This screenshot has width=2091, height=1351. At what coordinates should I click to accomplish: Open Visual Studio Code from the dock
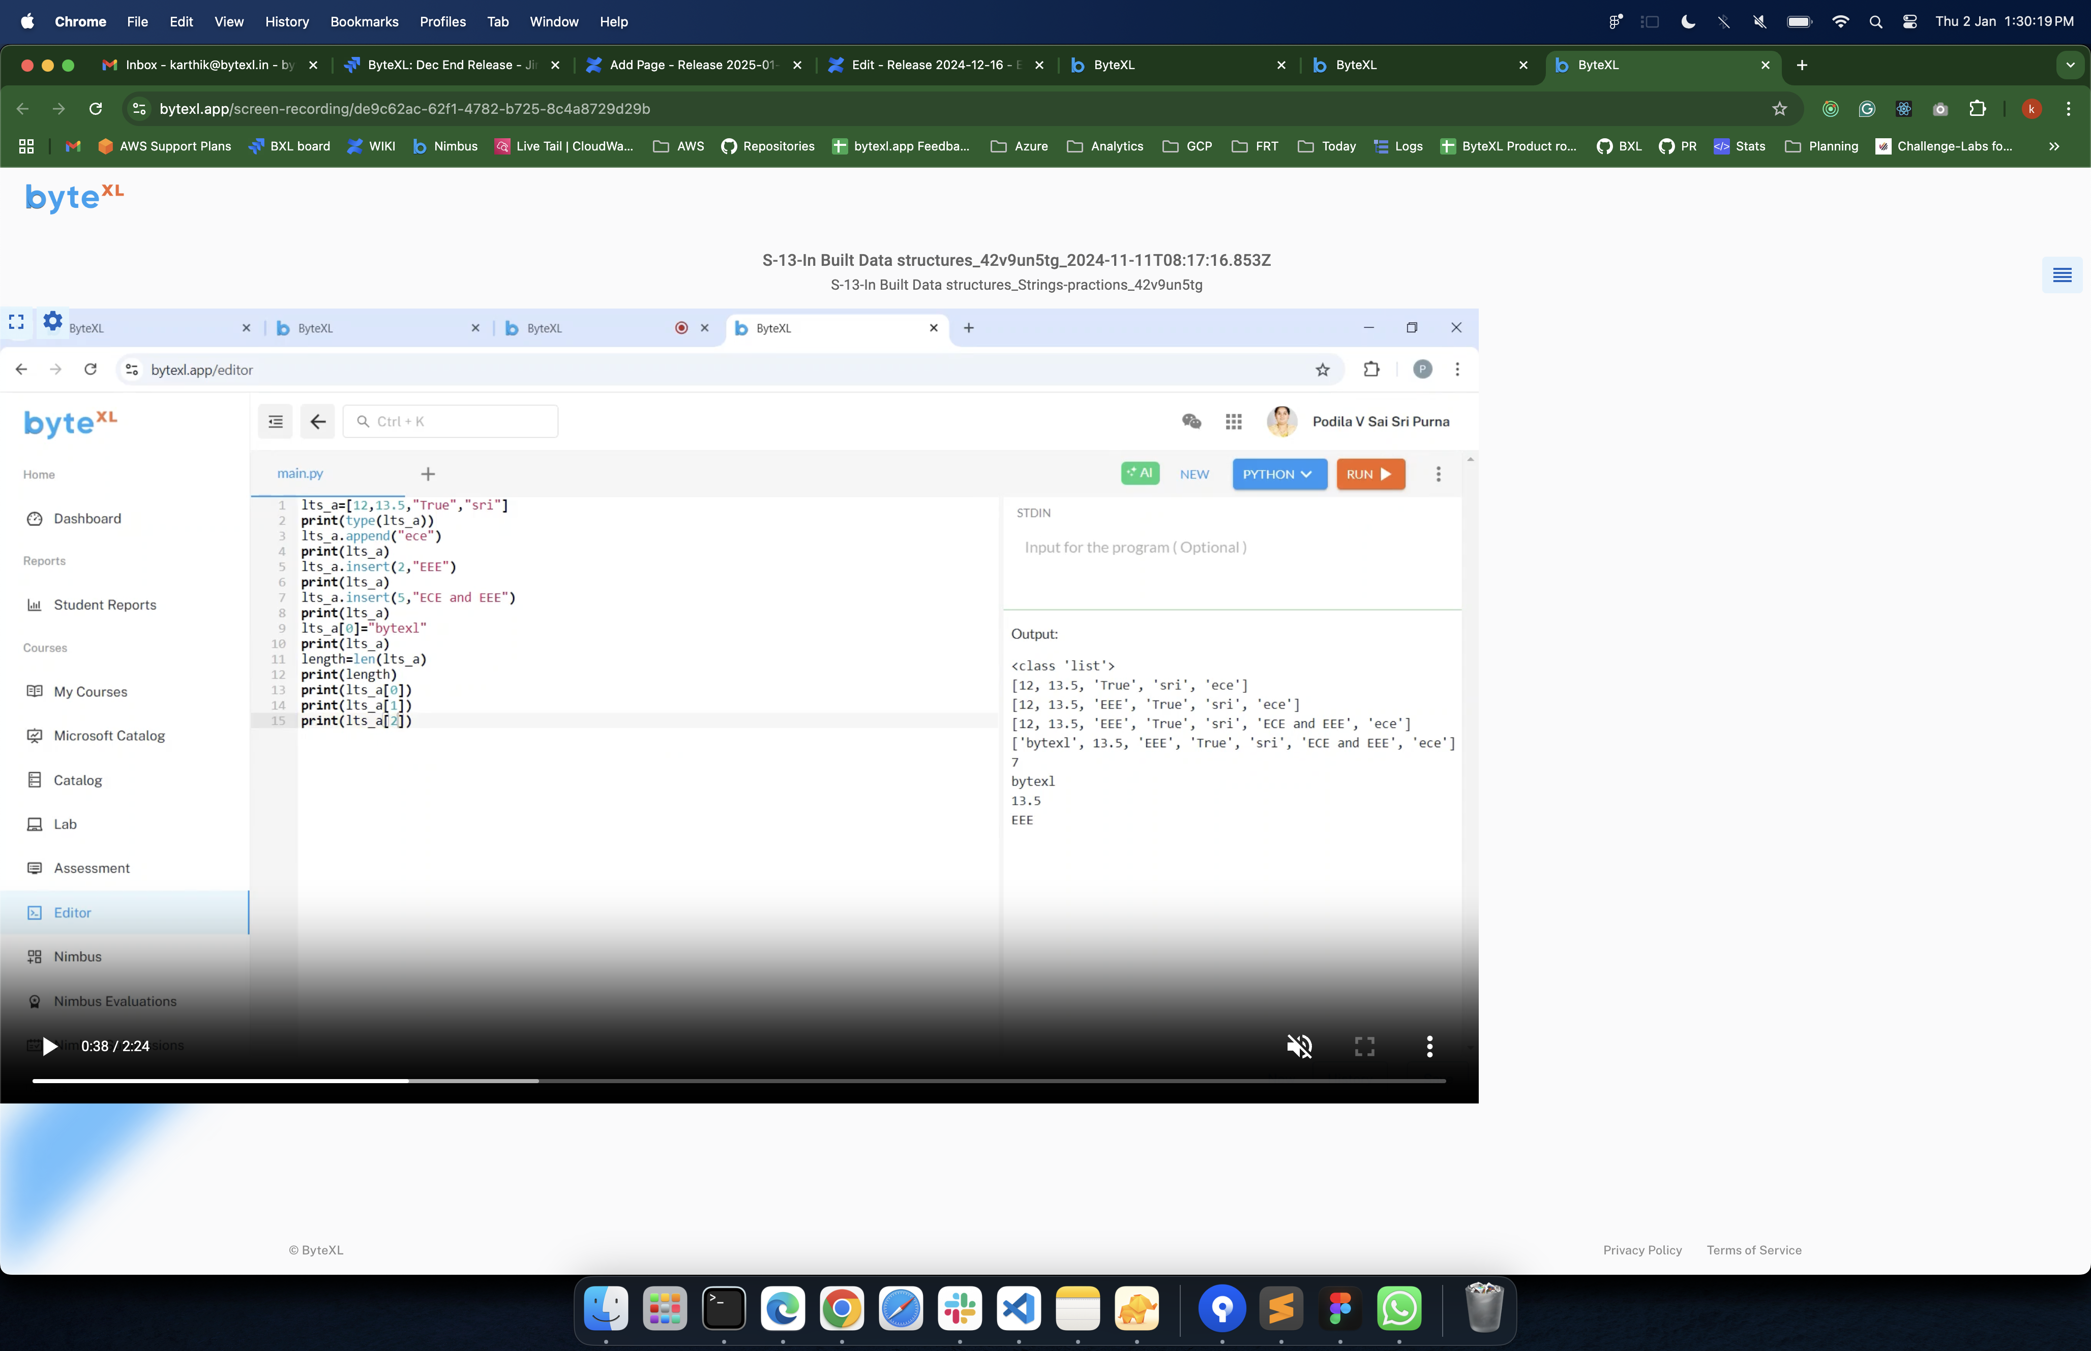(1019, 1309)
